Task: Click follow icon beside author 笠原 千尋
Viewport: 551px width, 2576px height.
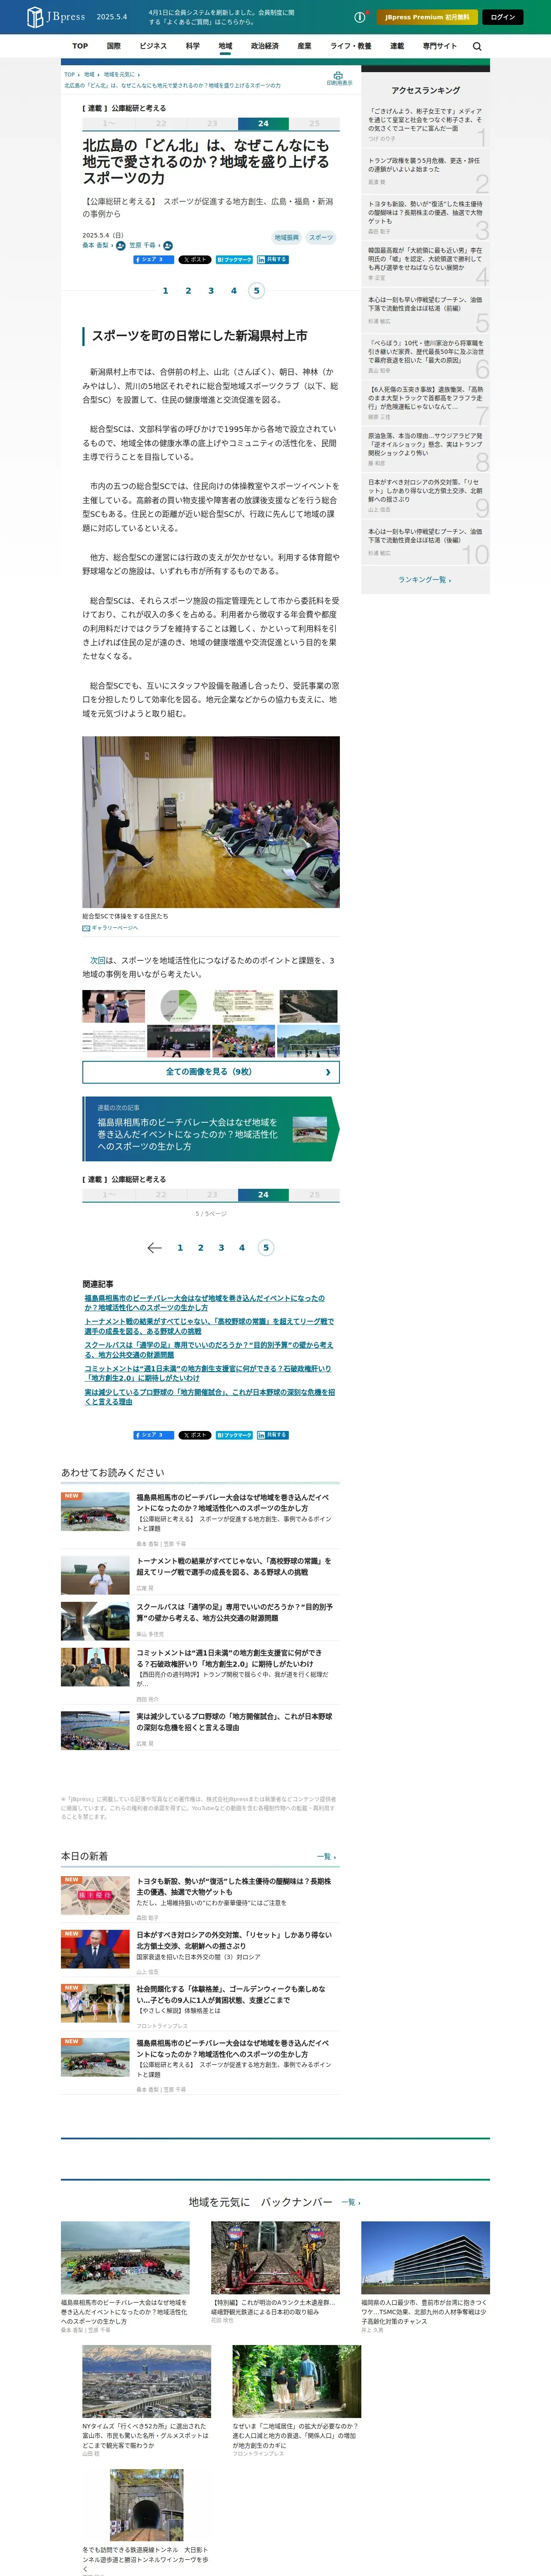Action: point(168,245)
